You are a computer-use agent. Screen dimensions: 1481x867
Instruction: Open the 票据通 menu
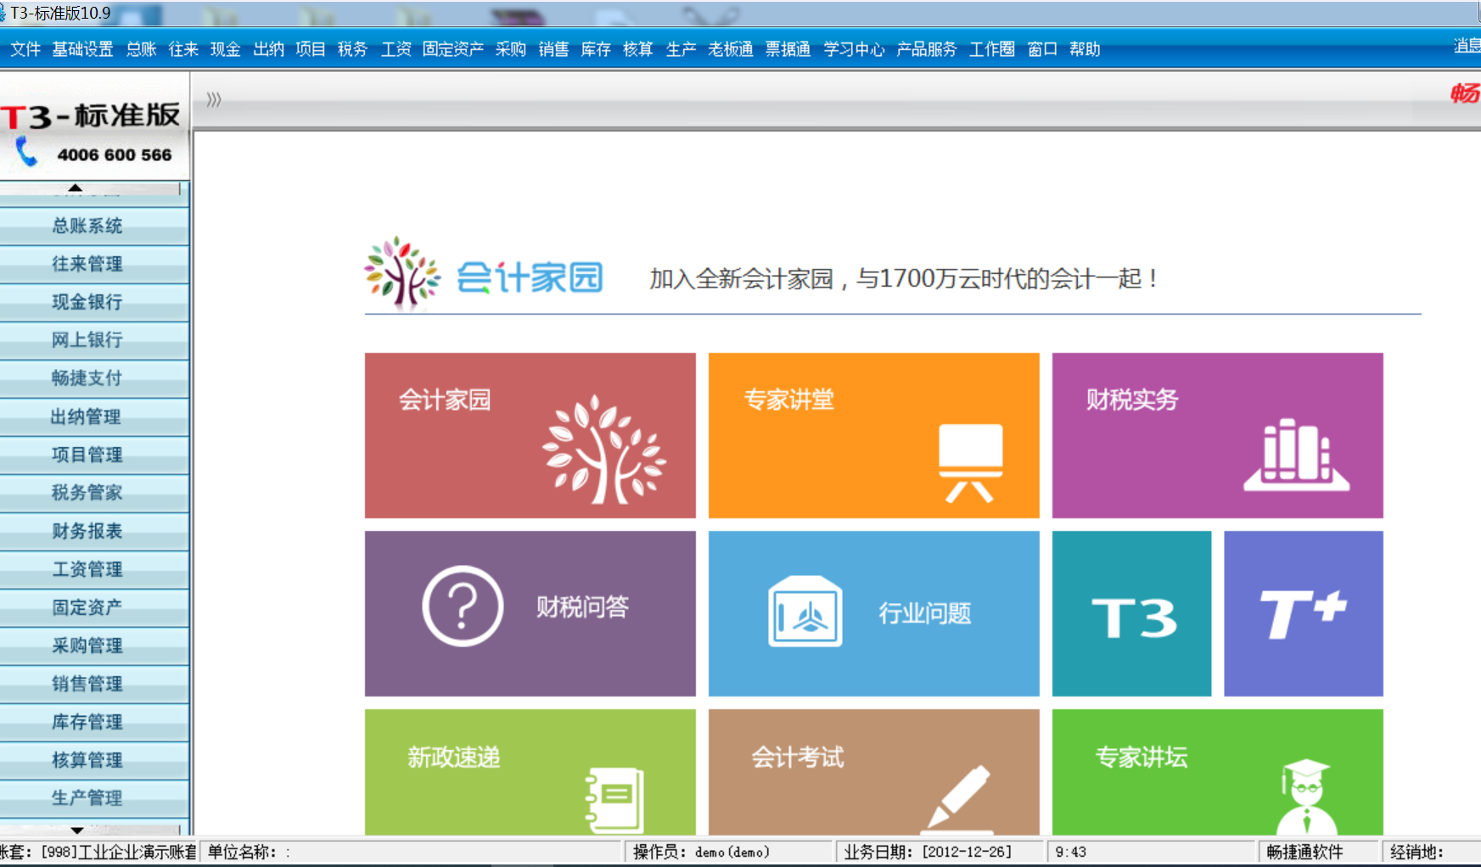(788, 49)
